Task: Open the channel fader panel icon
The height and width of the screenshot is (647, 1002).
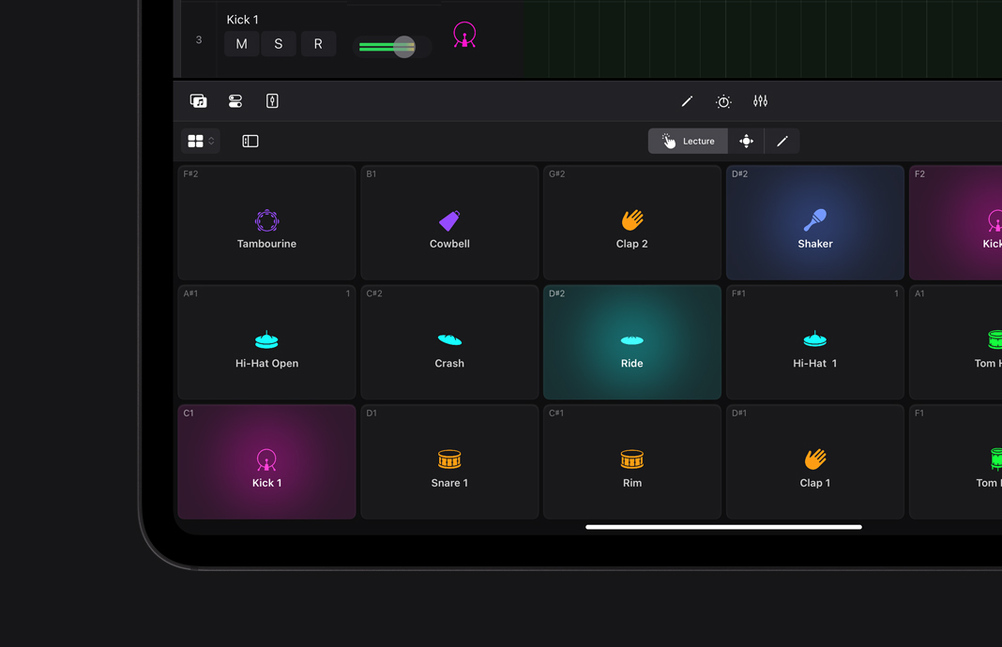Action: pyautogui.click(x=272, y=100)
